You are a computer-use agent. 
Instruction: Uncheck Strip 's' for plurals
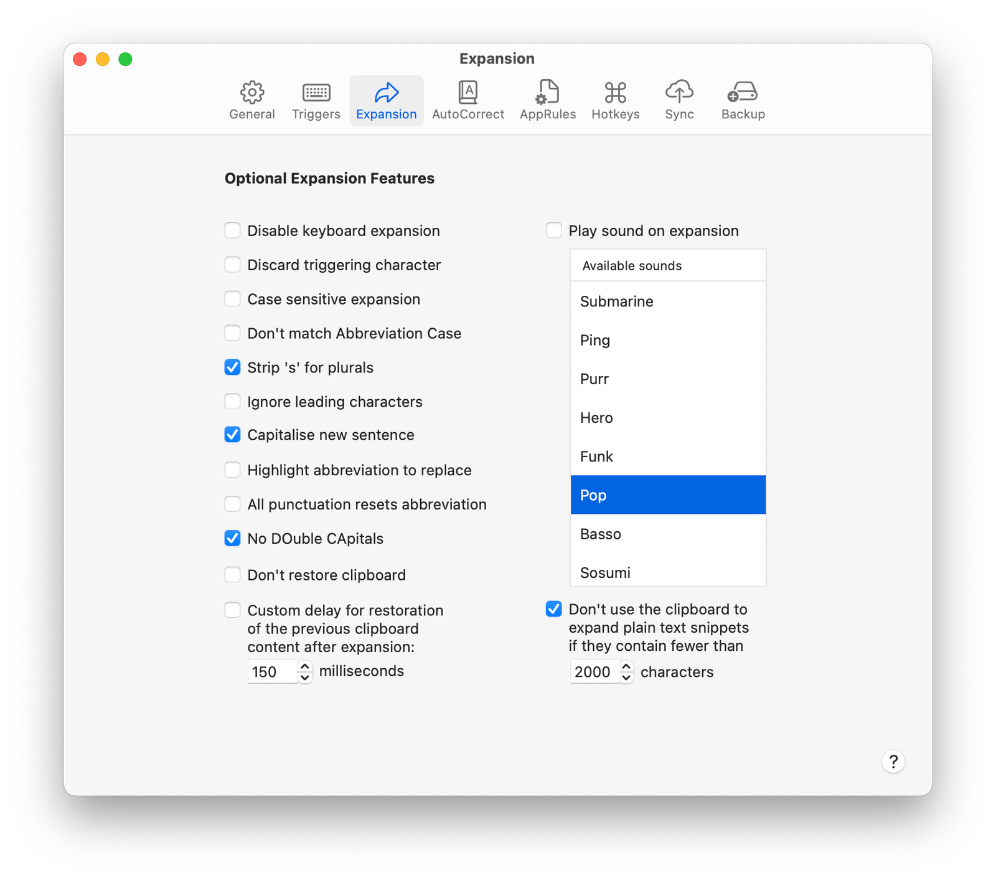coord(233,367)
